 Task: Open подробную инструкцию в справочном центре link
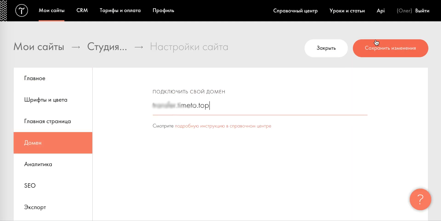point(223,126)
